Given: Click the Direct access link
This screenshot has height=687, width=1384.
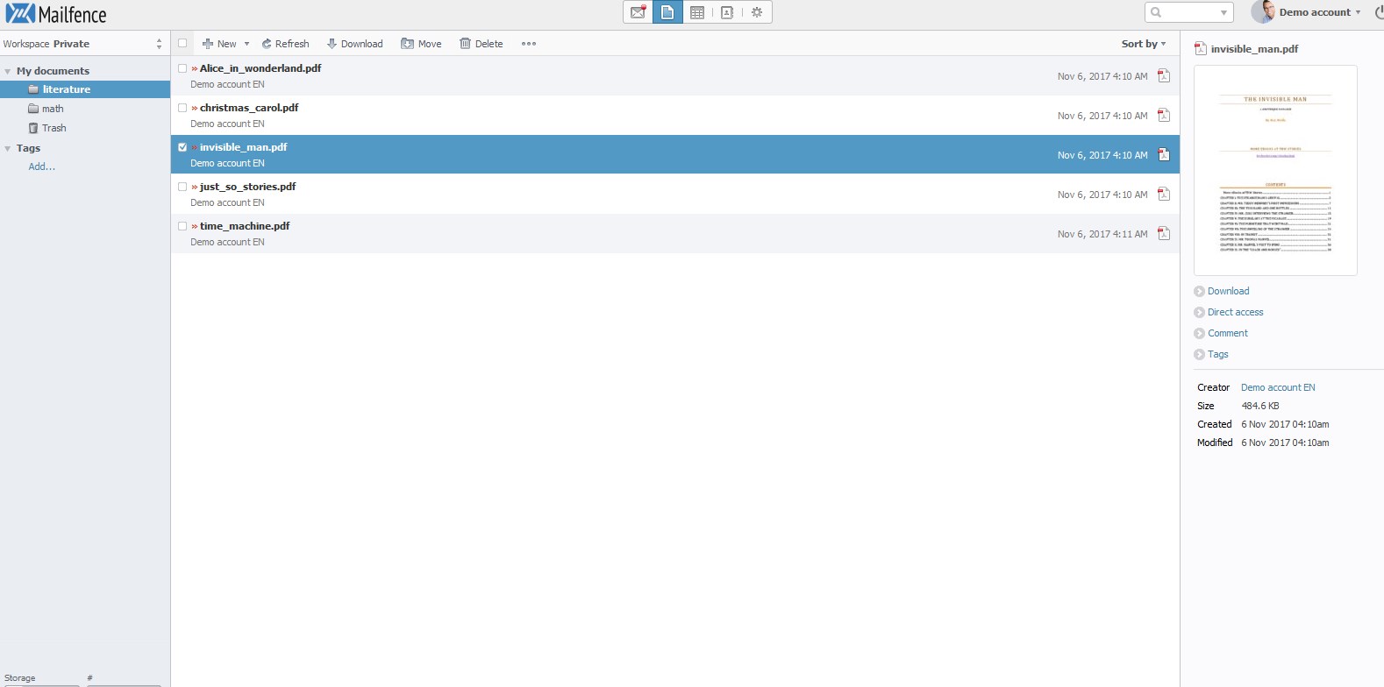Looking at the screenshot, I should pos(1235,312).
